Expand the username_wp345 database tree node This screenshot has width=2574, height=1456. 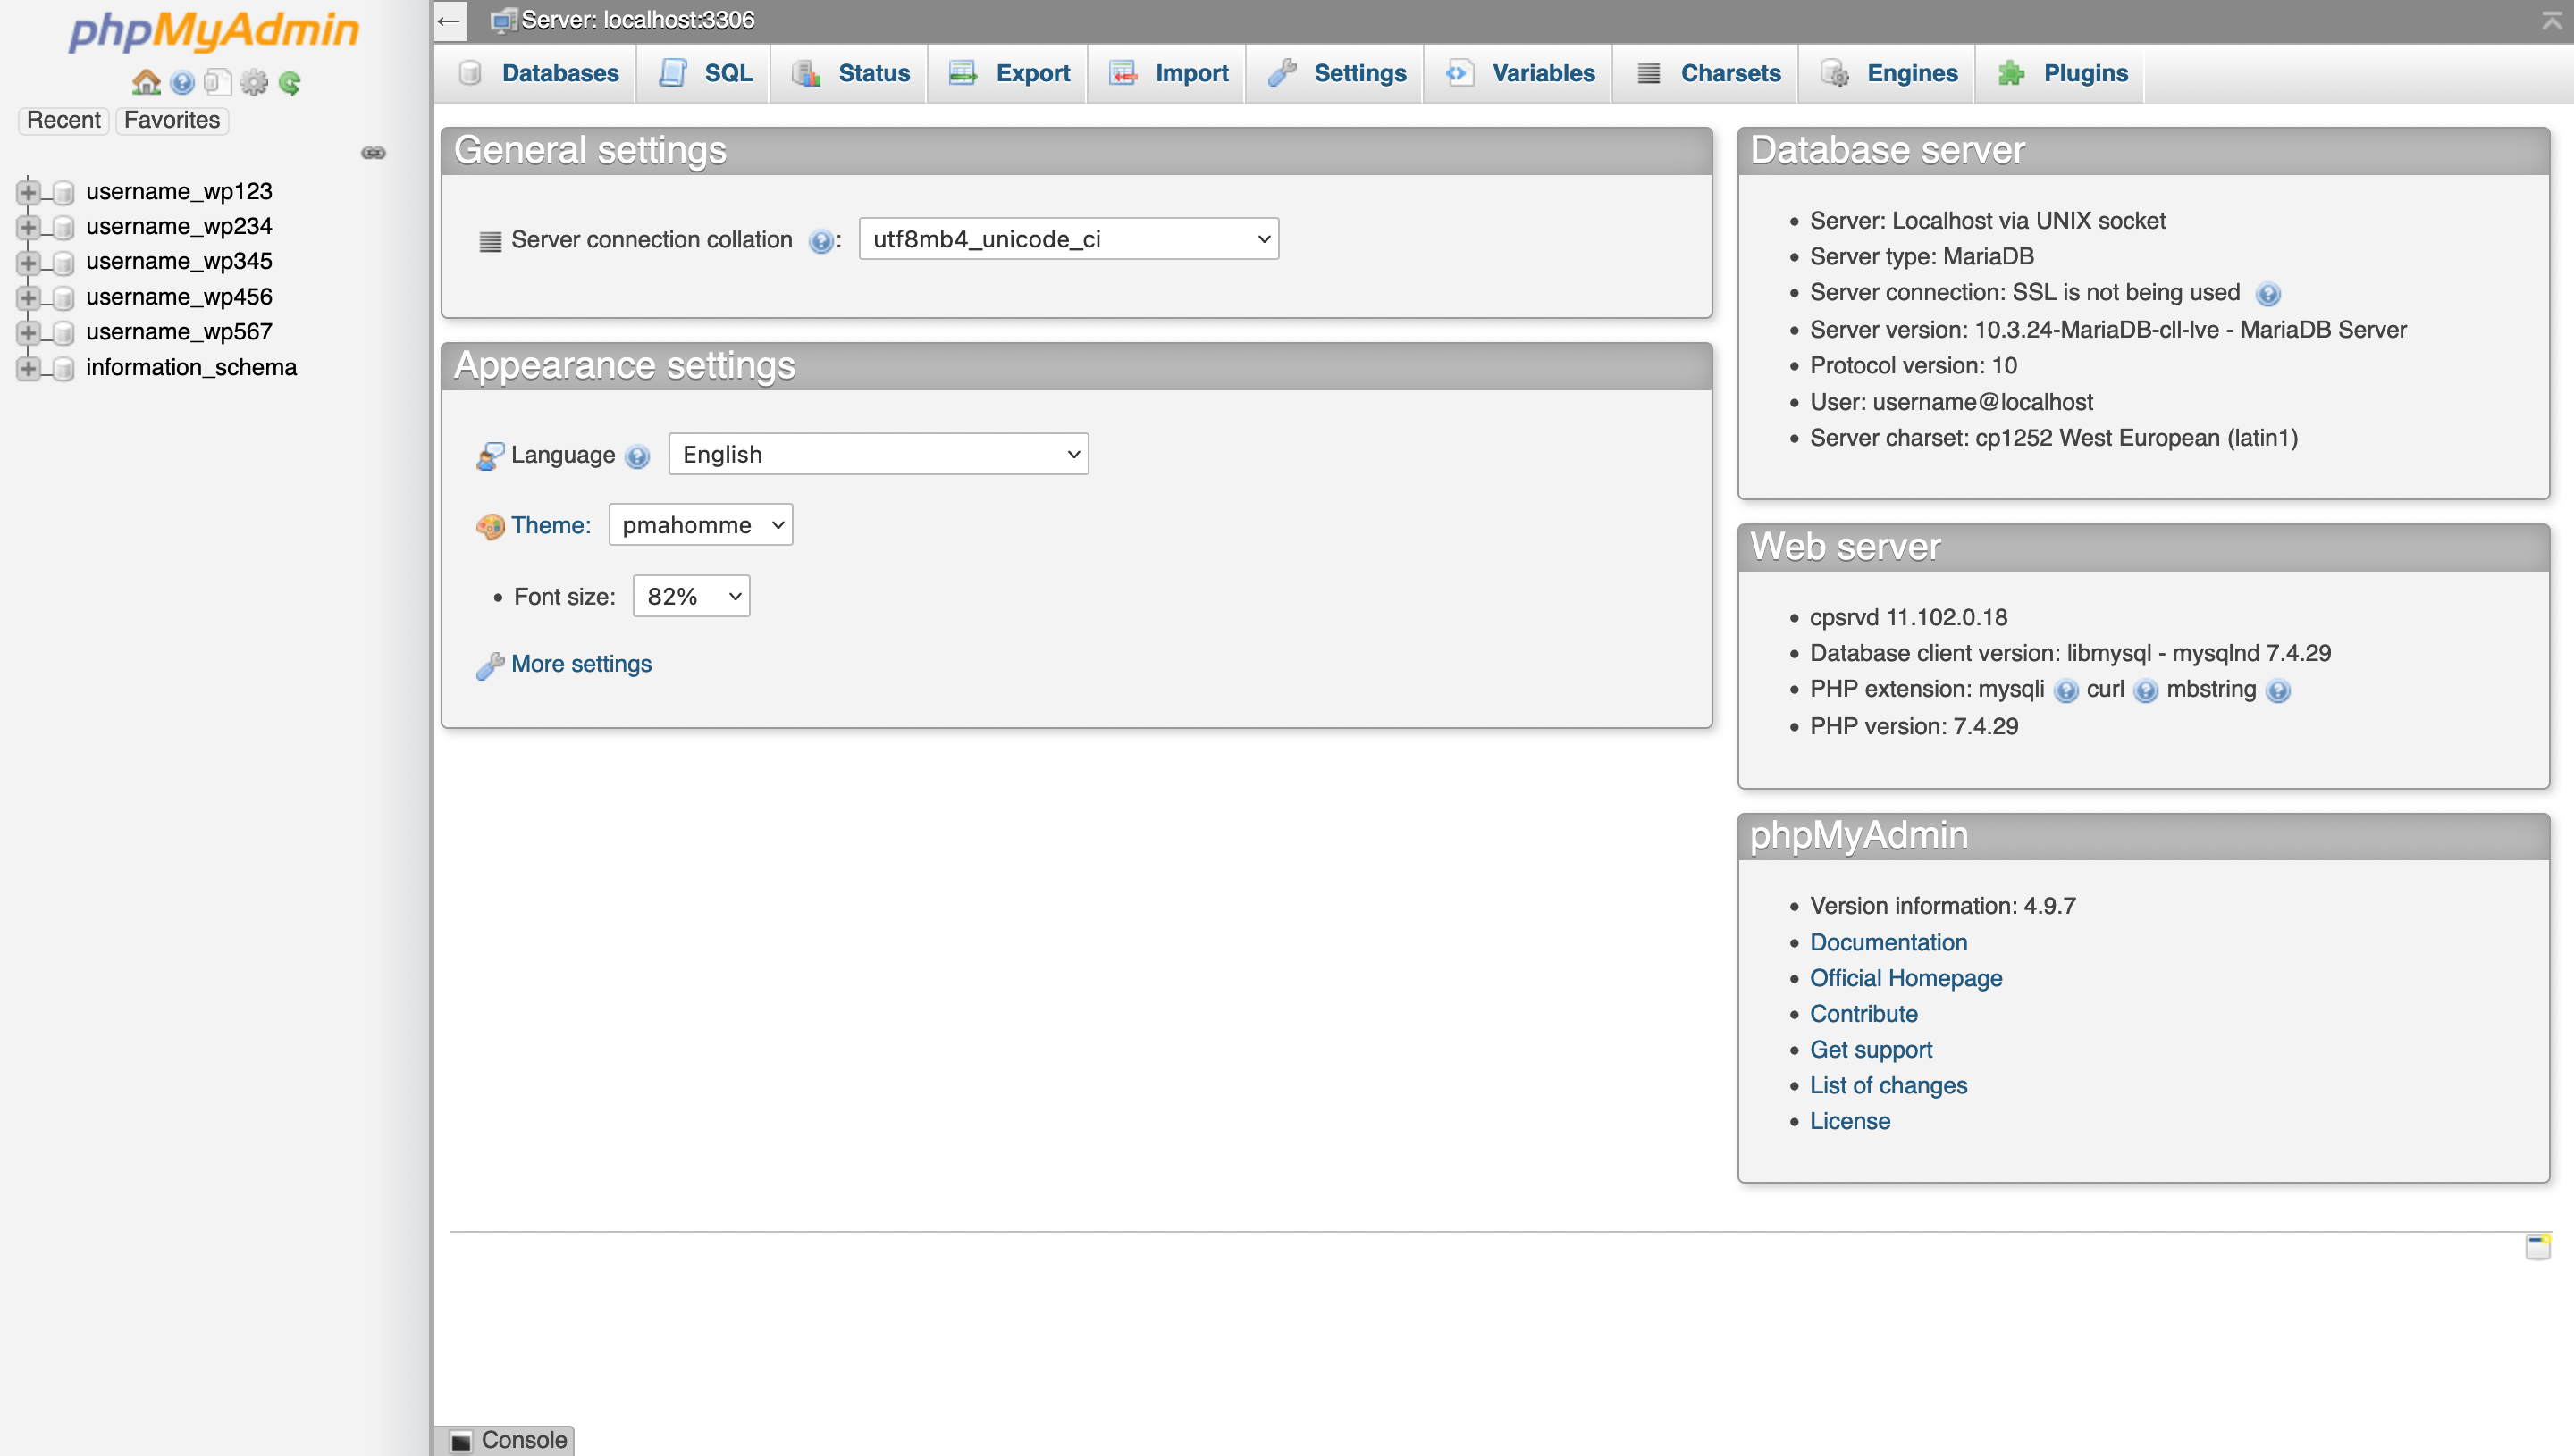click(x=28, y=262)
